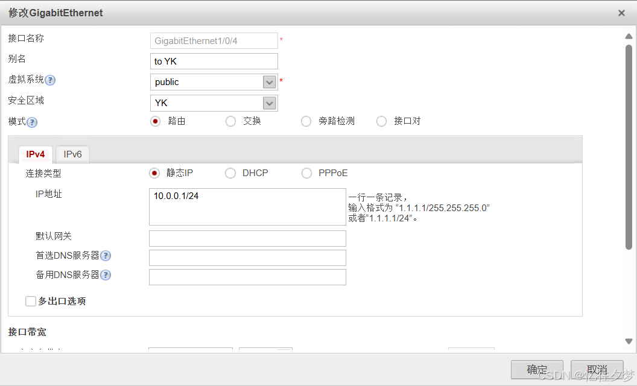Choose 静态IP connection type

(154, 173)
